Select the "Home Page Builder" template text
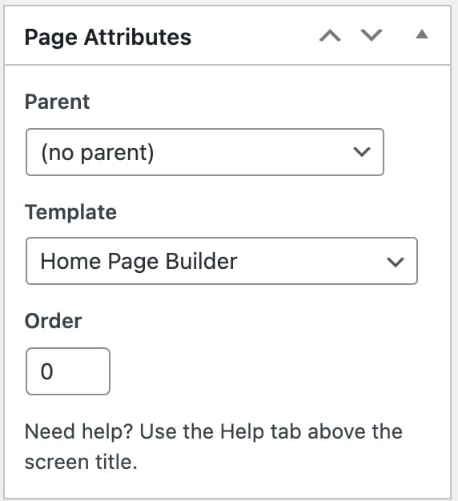458x501 pixels. [139, 262]
